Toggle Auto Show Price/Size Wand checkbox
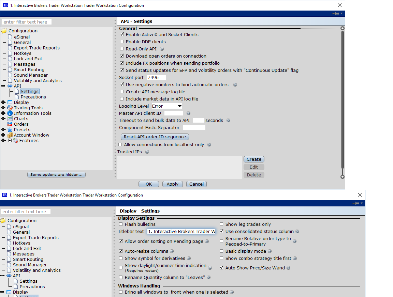This screenshot has height=297, width=393. [x=221, y=268]
